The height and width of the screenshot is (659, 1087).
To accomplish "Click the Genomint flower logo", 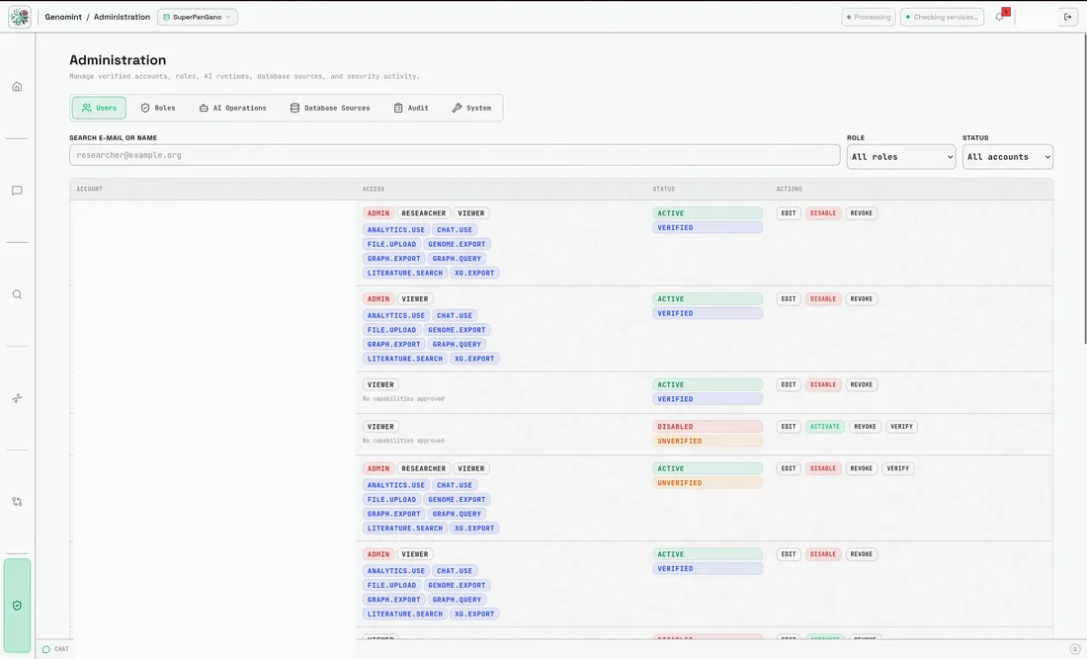I will coord(20,17).
